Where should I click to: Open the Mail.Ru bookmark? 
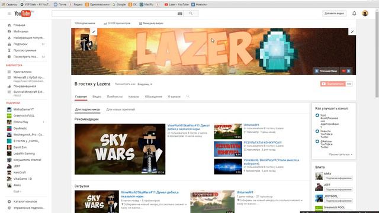pos(146,4)
